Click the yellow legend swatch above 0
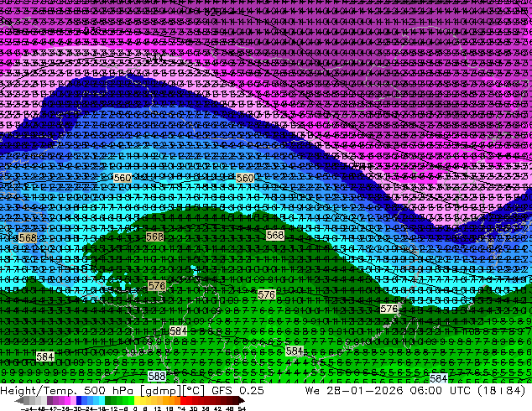This screenshot has width=532, height=411. tap(137, 400)
